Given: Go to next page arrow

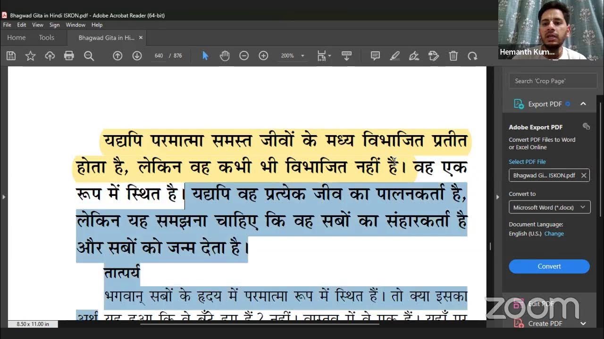Looking at the screenshot, I should 137,56.
